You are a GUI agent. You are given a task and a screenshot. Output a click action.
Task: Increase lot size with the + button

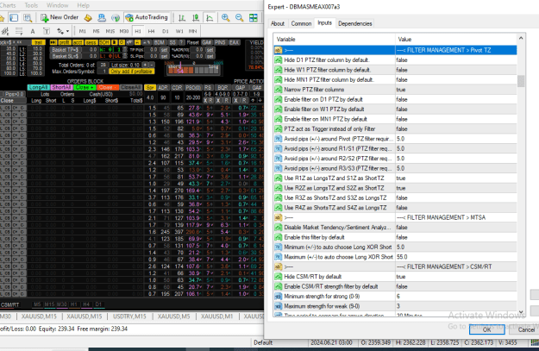(x=145, y=65)
